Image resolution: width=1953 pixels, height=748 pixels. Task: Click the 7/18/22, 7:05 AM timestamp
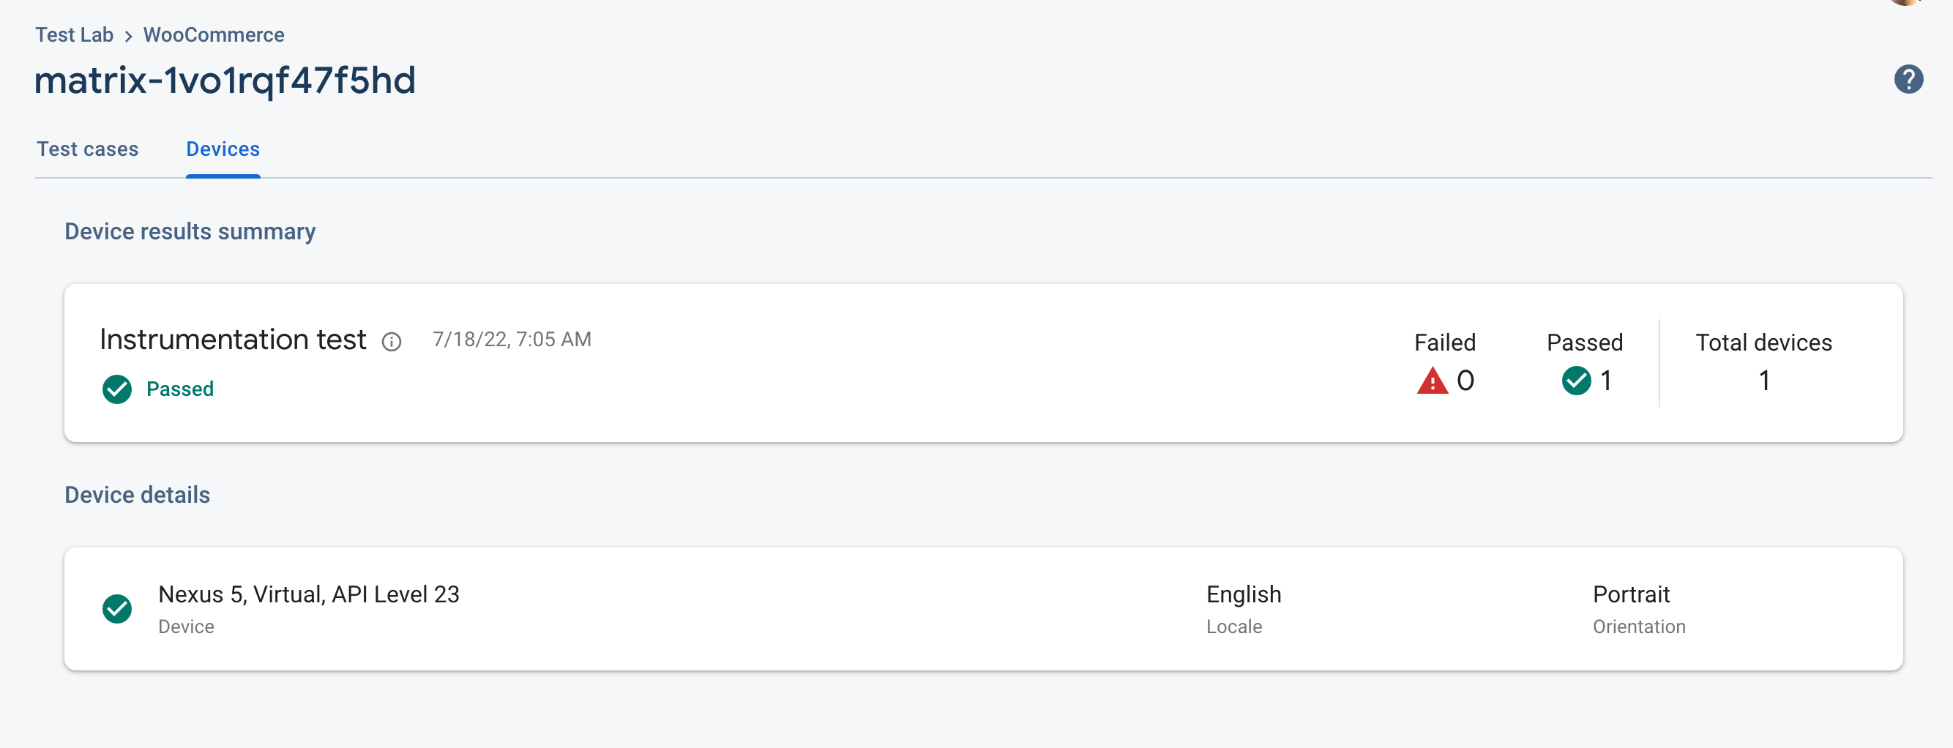[512, 340]
